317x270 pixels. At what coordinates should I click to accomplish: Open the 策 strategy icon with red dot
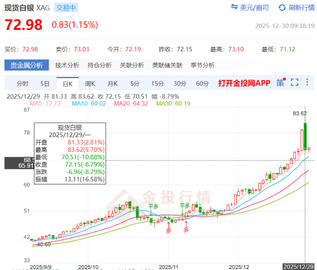point(281,82)
